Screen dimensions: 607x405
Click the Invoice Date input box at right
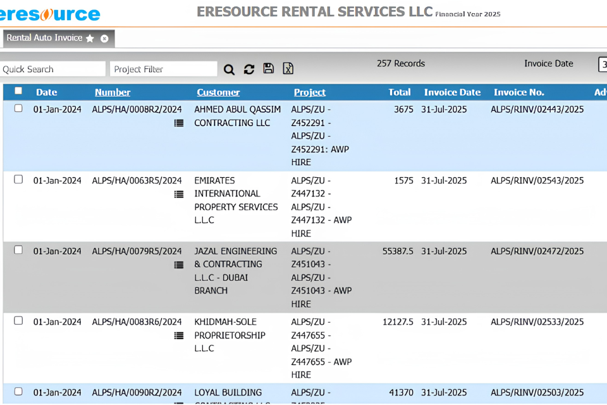point(603,65)
